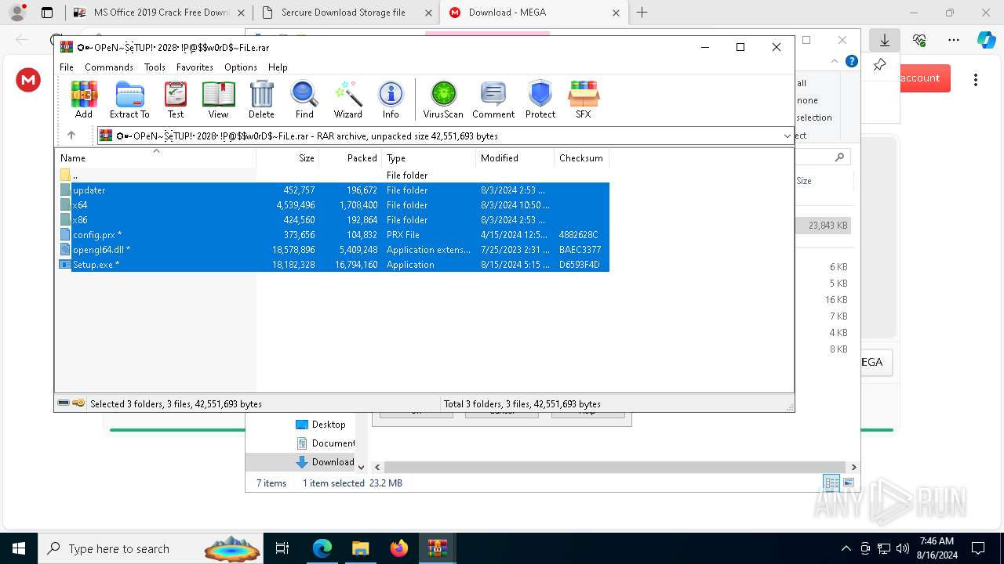Image resolution: width=1004 pixels, height=564 pixels.
Task: Open the View toolbar icon
Action: click(218, 99)
